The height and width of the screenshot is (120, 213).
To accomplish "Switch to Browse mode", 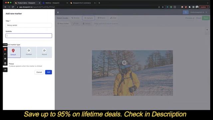I will click(x=76, y=18).
